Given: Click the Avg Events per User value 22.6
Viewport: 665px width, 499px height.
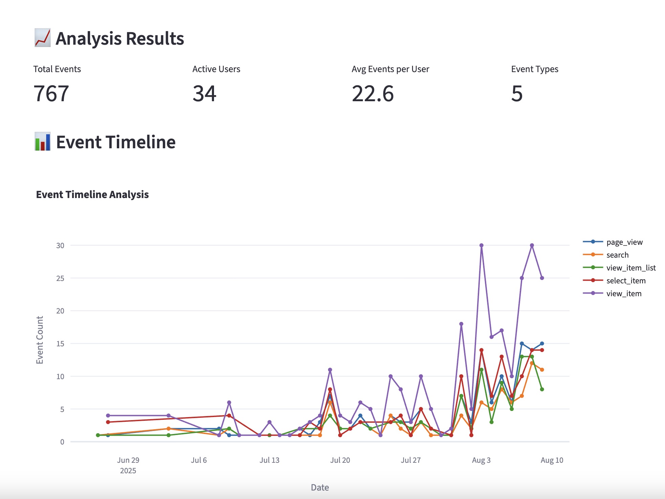Looking at the screenshot, I should tap(372, 94).
